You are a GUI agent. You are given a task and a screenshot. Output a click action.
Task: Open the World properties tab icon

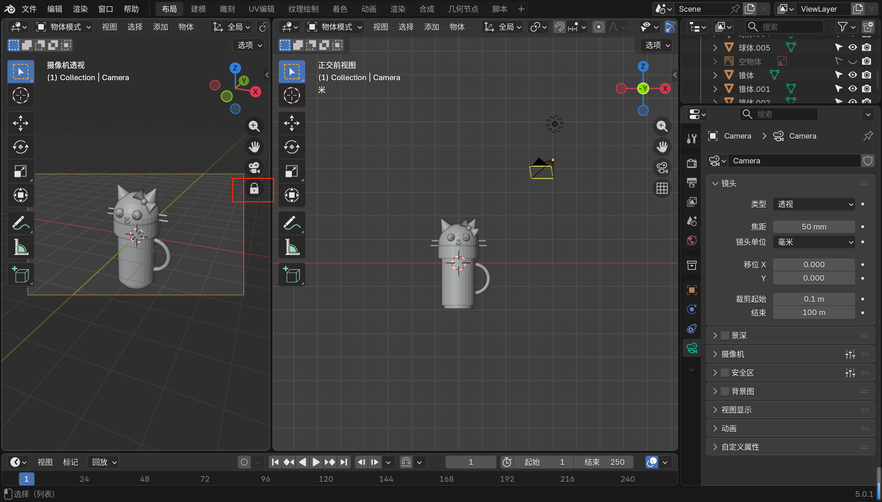point(692,240)
